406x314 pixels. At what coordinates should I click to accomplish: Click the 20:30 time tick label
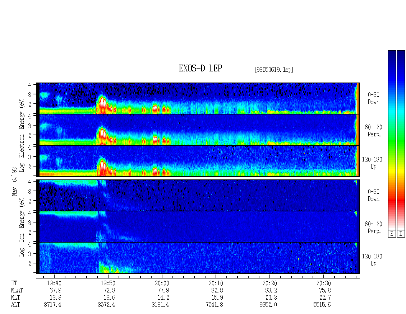point(323,283)
